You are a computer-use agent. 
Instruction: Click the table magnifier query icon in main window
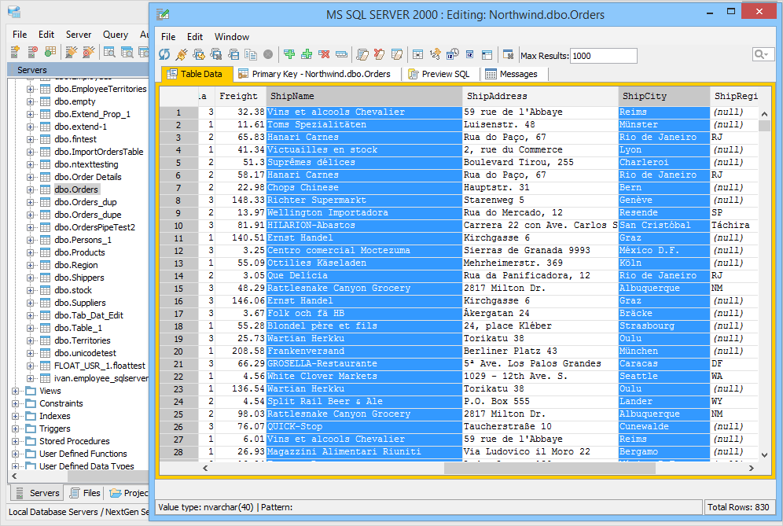109,51
